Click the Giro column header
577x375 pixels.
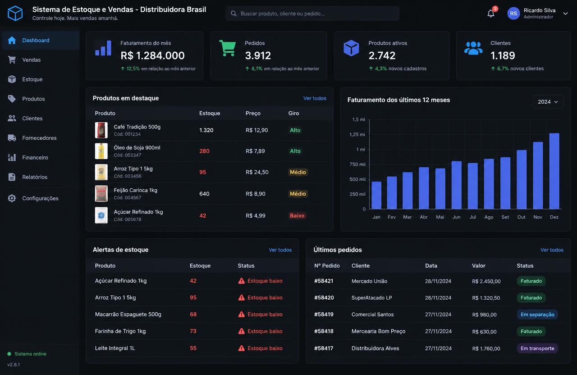tap(293, 113)
